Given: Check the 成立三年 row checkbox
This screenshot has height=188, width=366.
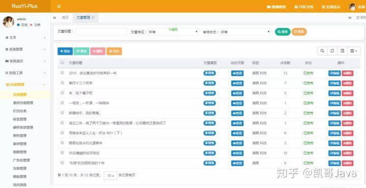Looking at the screenshot, I should click(63, 123).
